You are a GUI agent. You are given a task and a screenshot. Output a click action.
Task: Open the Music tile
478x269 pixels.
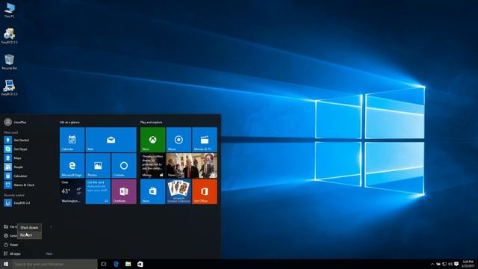click(179, 140)
